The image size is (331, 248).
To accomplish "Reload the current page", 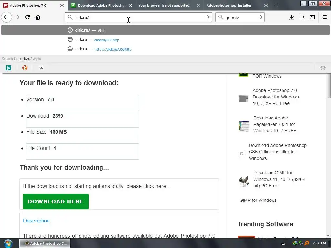I will click(x=27, y=17).
